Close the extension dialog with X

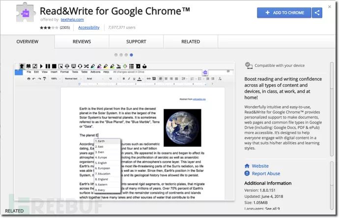pos(330,7)
